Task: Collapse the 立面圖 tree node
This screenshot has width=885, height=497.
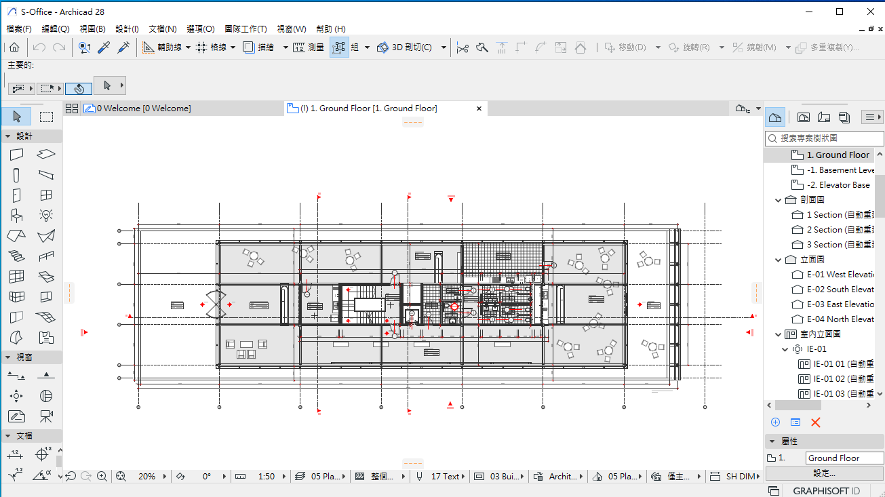Action: [778, 260]
